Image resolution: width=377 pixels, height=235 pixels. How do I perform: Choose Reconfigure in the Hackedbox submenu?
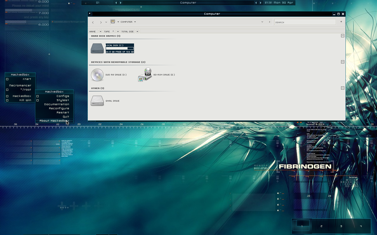click(x=54, y=108)
